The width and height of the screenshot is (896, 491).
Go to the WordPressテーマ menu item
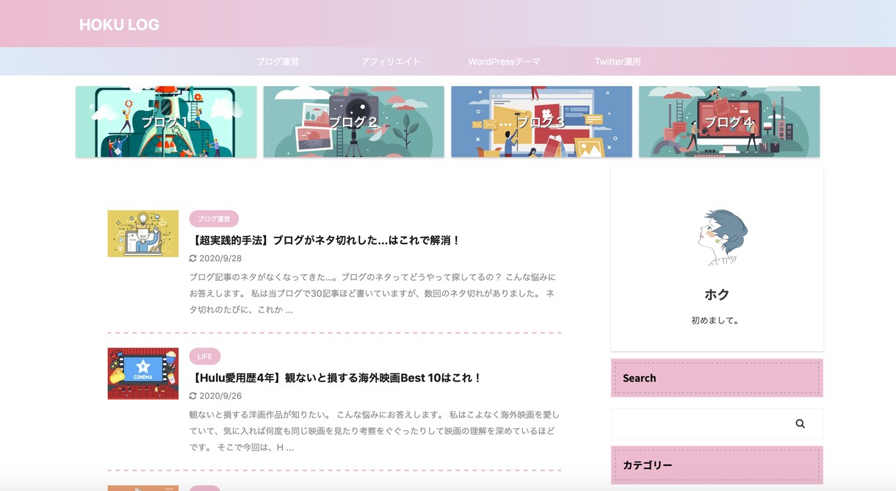pos(505,62)
